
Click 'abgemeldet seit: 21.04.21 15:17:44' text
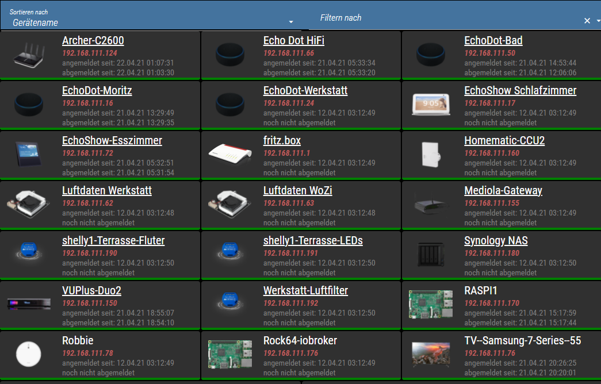point(520,323)
